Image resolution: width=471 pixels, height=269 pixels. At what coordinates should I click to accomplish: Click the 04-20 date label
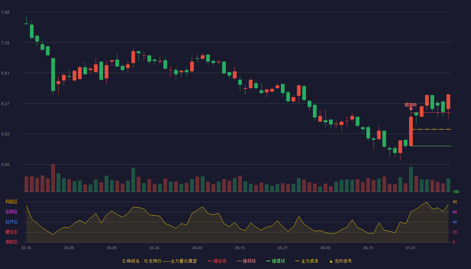154,248
